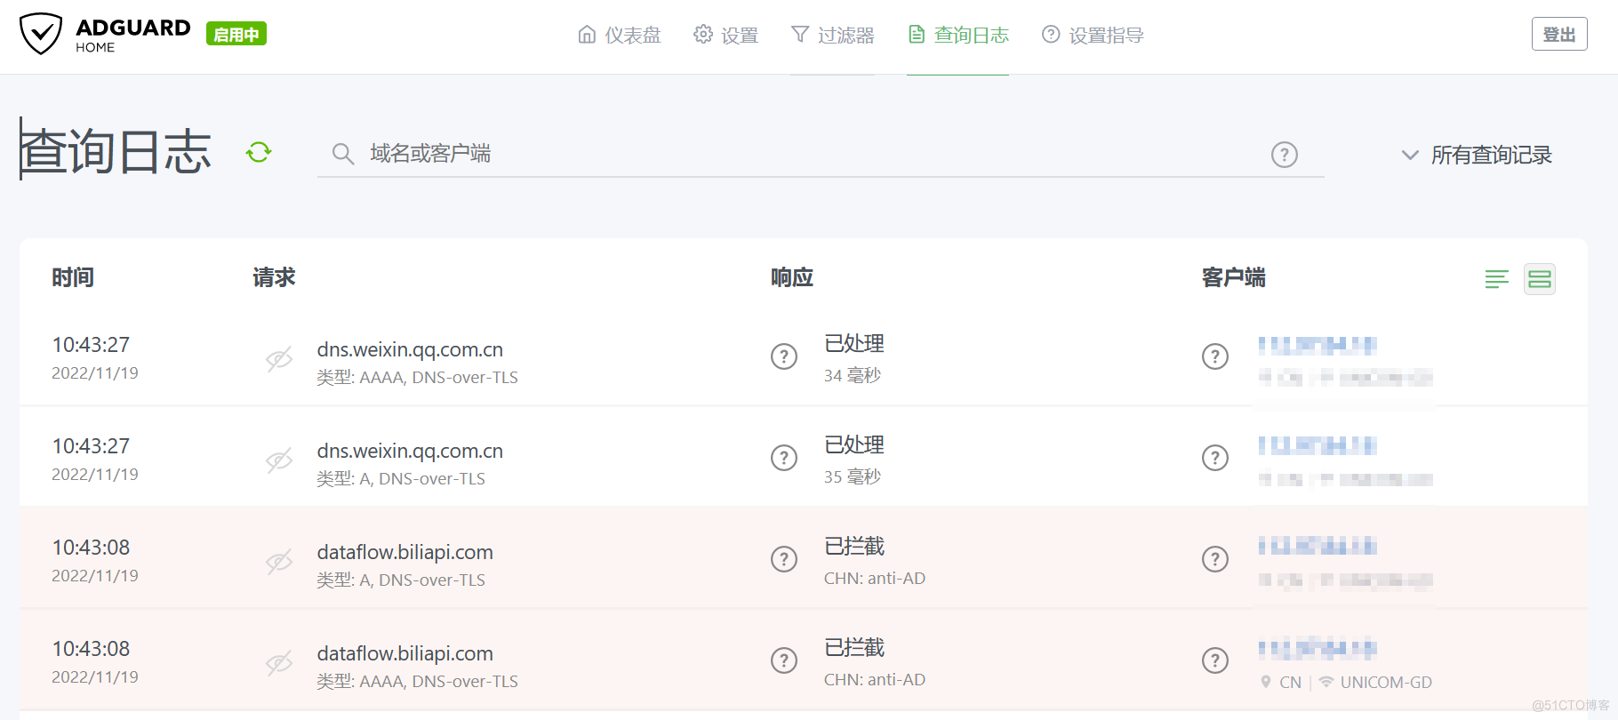Click the 域名或客户端 search input field
The image size is (1618, 720).
[x=622, y=154]
